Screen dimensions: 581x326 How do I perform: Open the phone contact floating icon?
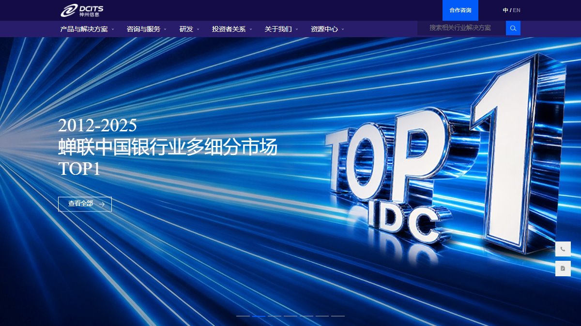click(x=563, y=249)
